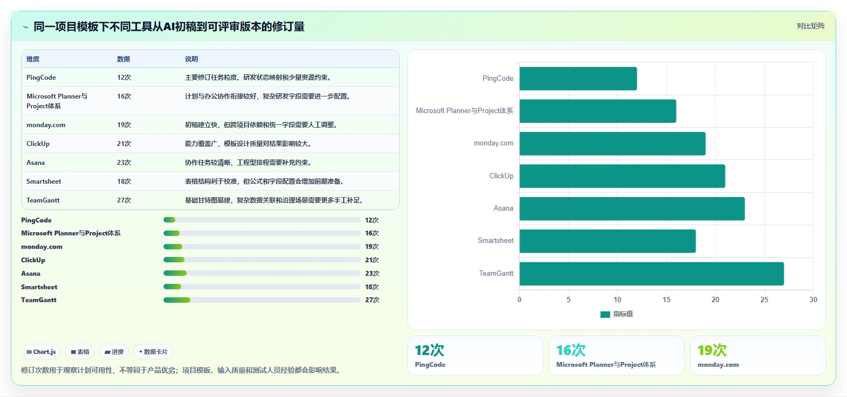This screenshot has width=847, height=397.
Task: Click the Smartsheet bar in the bar chart
Action: point(607,241)
